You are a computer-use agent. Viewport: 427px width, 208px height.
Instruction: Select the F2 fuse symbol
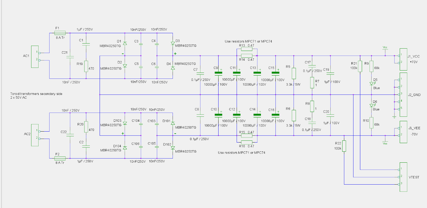coord(60,158)
